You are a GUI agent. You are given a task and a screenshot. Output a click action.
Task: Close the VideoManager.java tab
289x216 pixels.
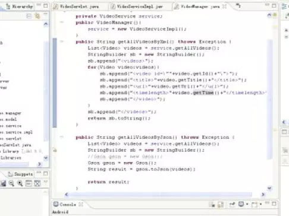coord(224,7)
